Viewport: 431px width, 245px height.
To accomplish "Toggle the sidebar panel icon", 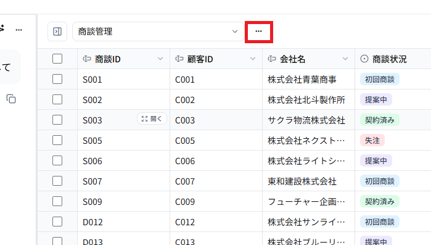I will pos(57,31).
